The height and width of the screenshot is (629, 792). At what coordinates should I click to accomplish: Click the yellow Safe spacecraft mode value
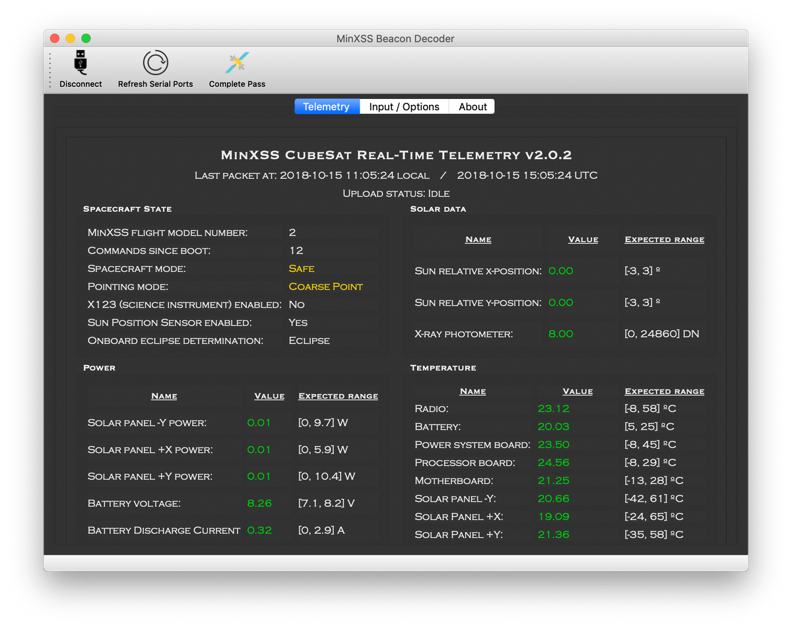tap(302, 269)
